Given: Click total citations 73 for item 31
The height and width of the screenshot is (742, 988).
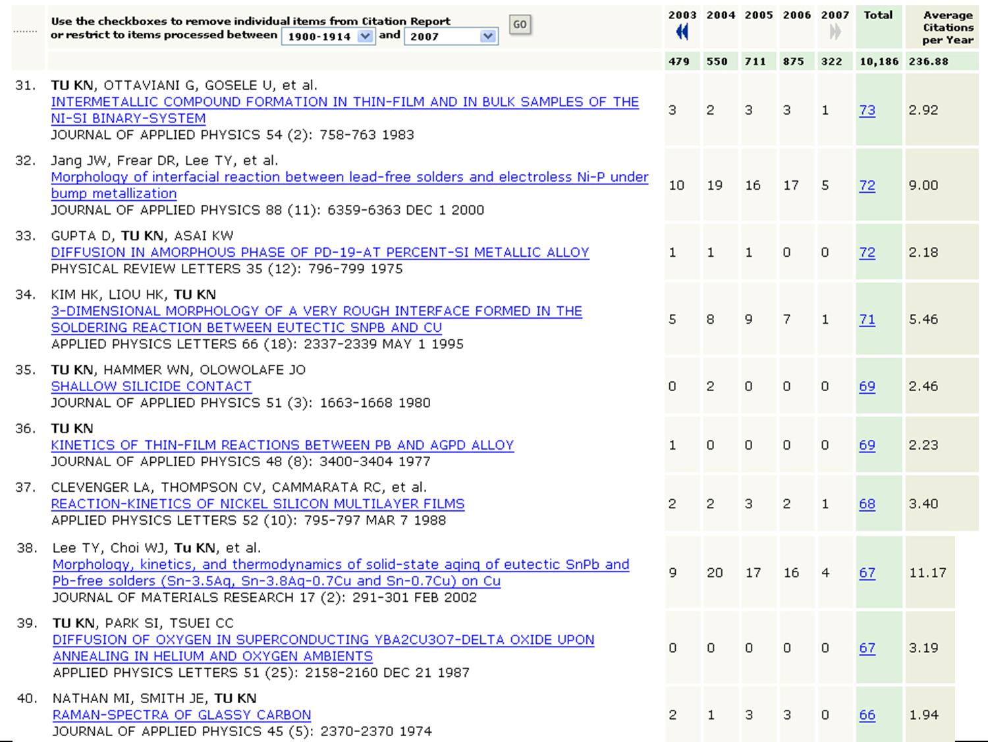Looking at the screenshot, I should click(x=867, y=110).
